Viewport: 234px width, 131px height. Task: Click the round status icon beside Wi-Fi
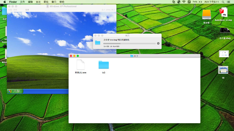click(x=179, y=2)
